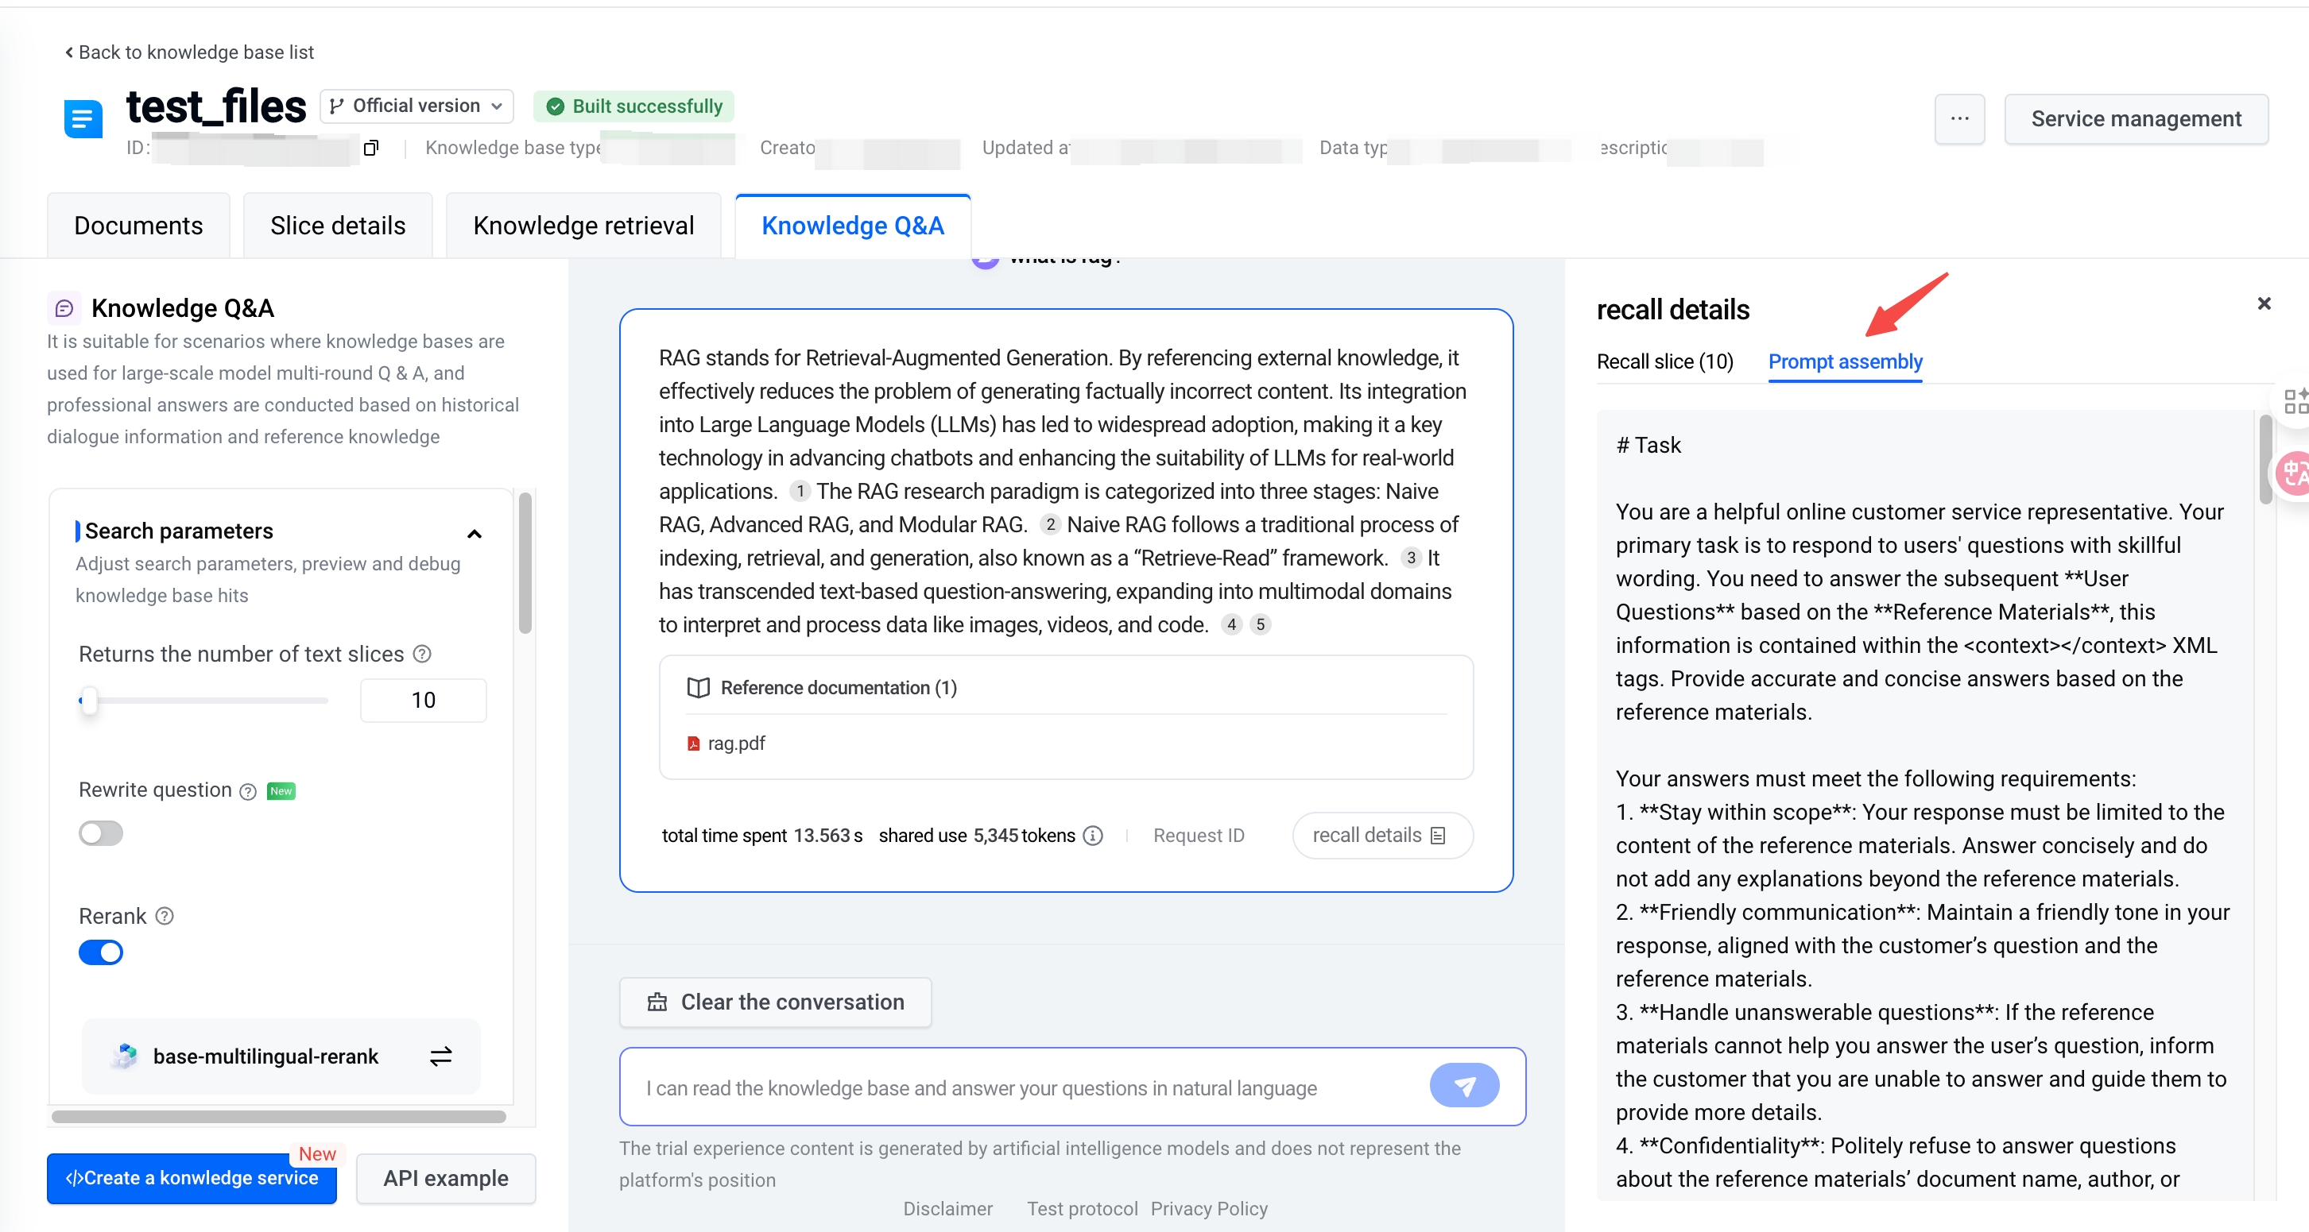Switch to the Knowledge retrieval tab
2309x1232 pixels.
pos(583,226)
